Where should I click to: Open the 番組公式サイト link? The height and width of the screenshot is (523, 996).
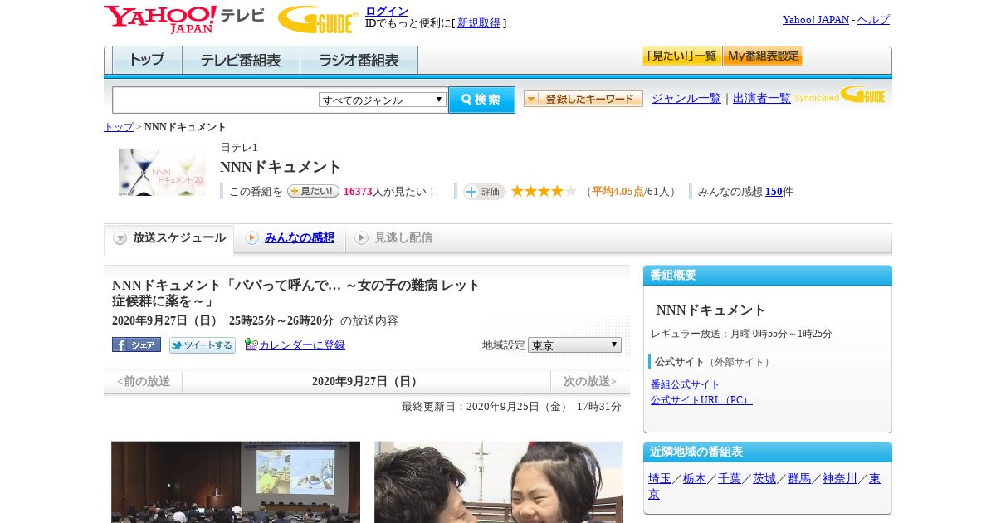click(x=686, y=384)
